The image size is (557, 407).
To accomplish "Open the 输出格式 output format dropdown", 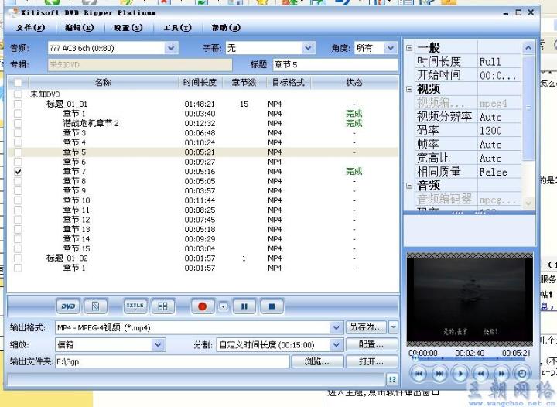I will click(336, 327).
